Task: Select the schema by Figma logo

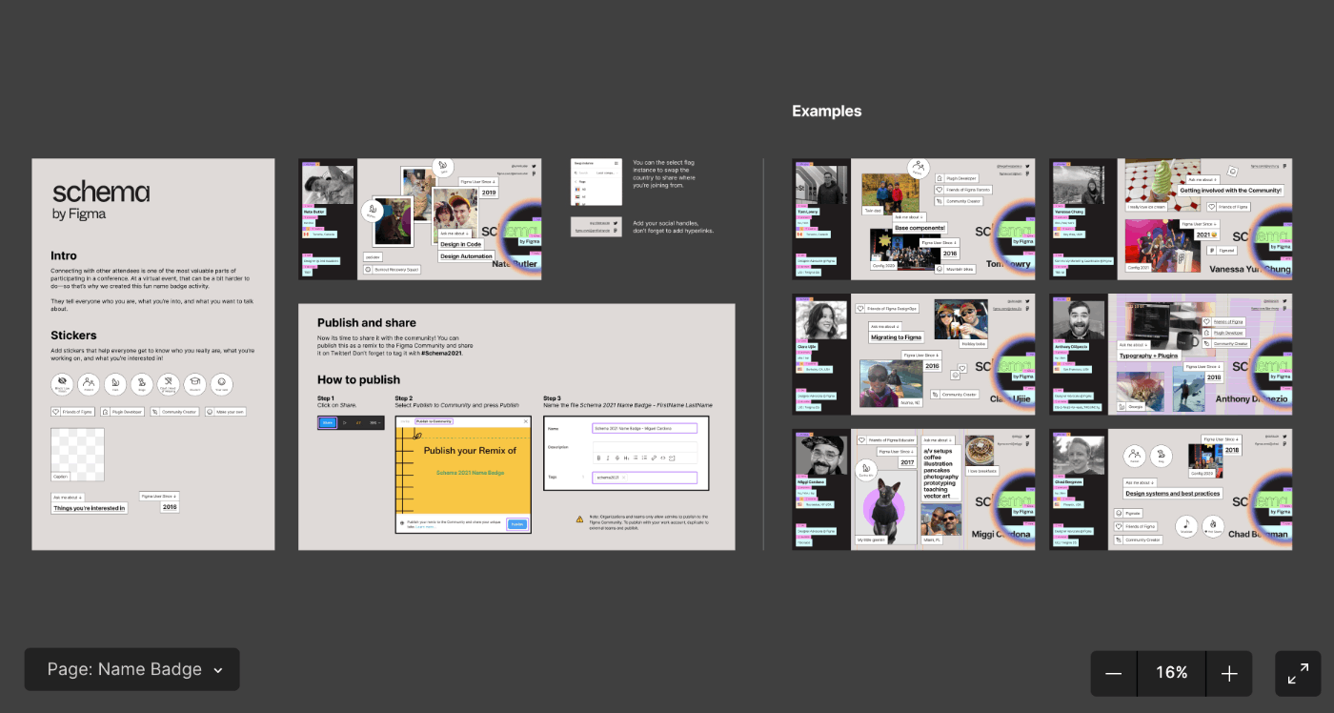Action: (100, 200)
